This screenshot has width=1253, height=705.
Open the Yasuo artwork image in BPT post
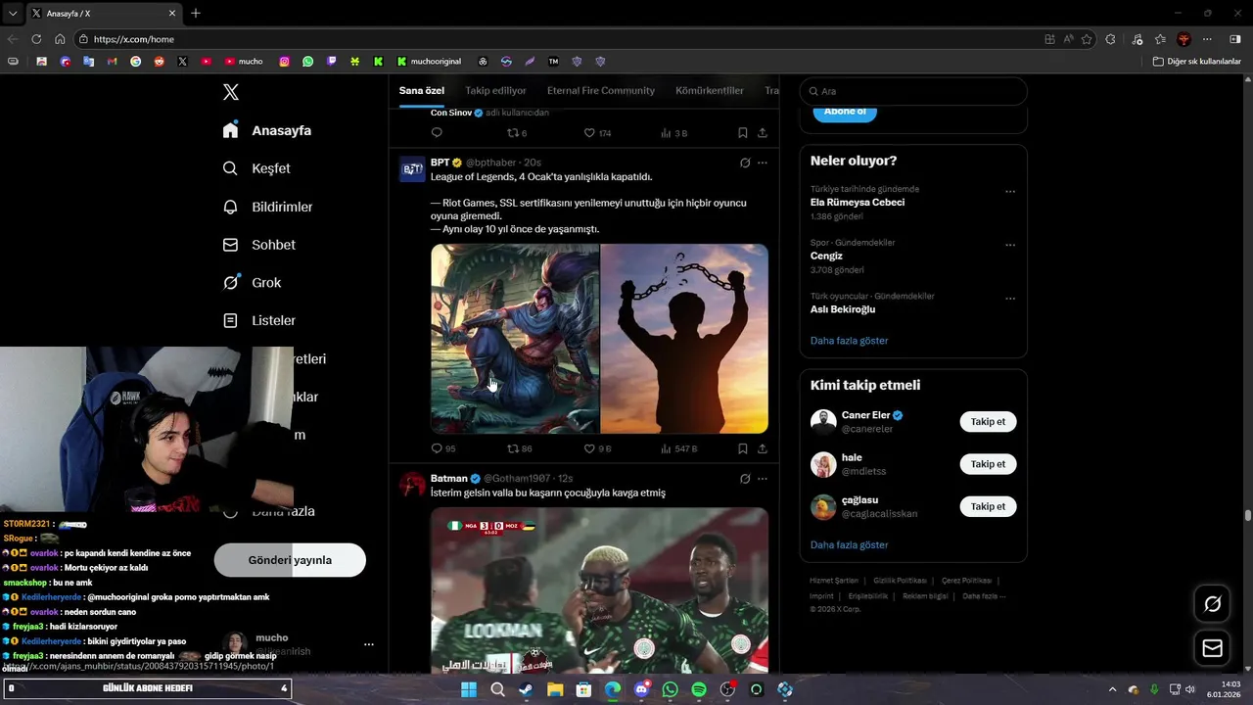point(515,339)
